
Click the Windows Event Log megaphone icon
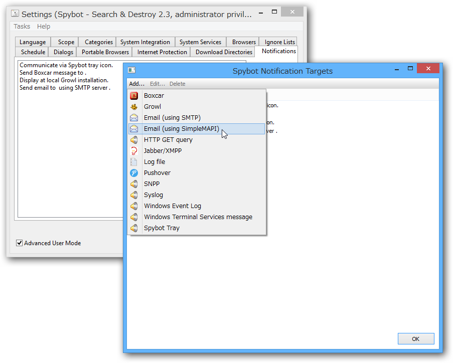click(134, 206)
